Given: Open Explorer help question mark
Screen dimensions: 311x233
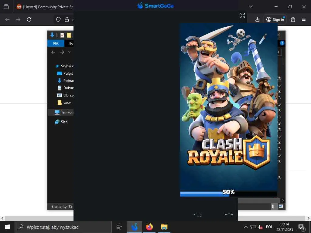Looking at the screenshot, I should [282, 43].
